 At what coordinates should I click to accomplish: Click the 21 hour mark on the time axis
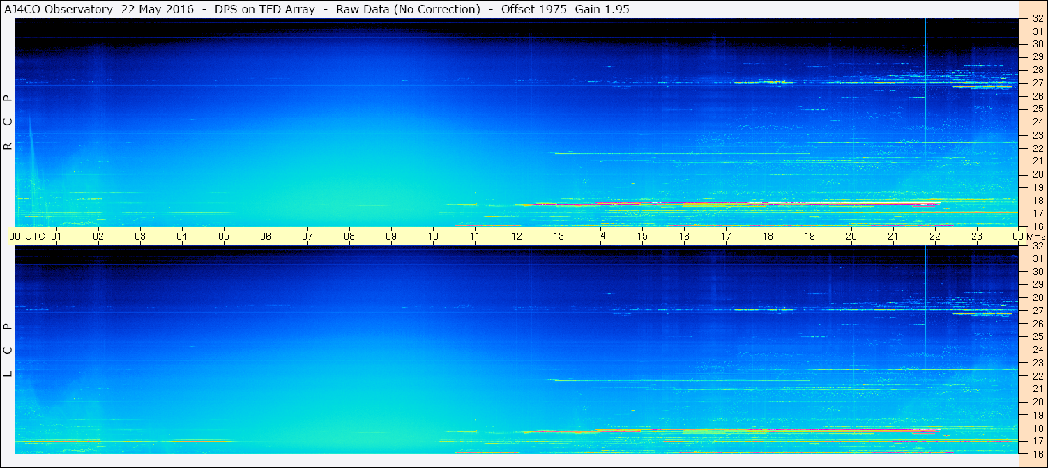click(893, 236)
